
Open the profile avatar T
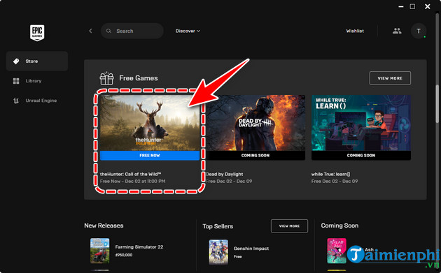coord(419,31)
